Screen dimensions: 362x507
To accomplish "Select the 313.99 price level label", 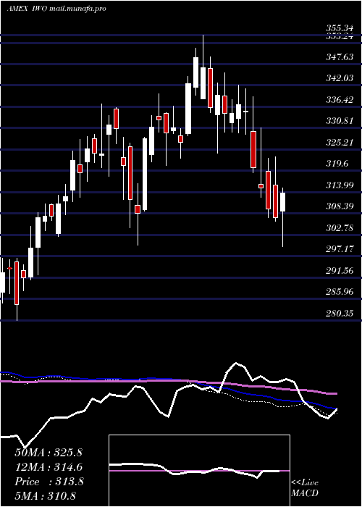I will tap(340, 185).
